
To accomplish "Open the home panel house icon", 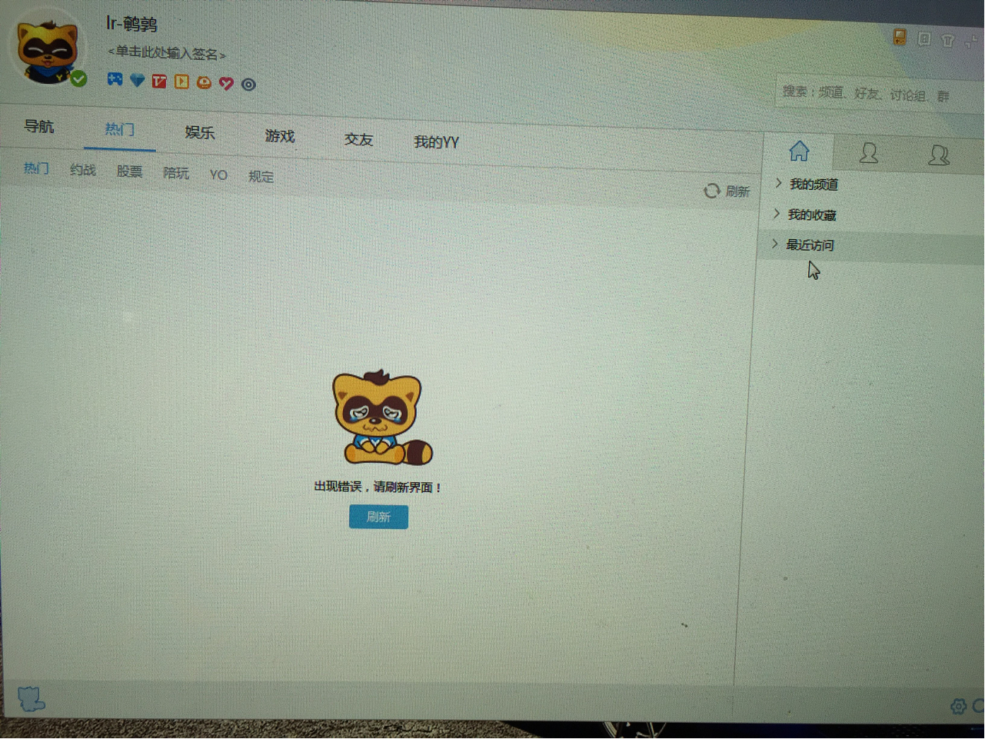I will (799, 151).
